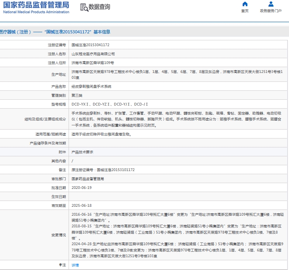The image size is (289, 270).
Task: Click the 变更情况 row label
Action: [x=58, y=235]
